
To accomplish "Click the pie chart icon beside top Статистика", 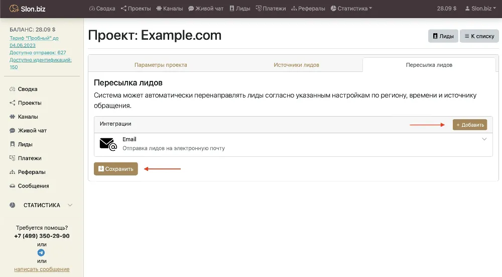I will coord(333,9).
